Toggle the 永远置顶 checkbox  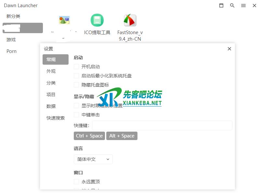pyautogui.click(x=76, y=182)
